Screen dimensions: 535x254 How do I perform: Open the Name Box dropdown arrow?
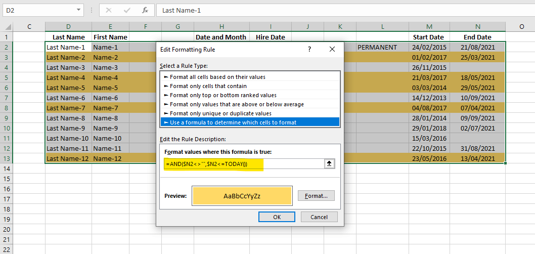(x=79, y=10)
